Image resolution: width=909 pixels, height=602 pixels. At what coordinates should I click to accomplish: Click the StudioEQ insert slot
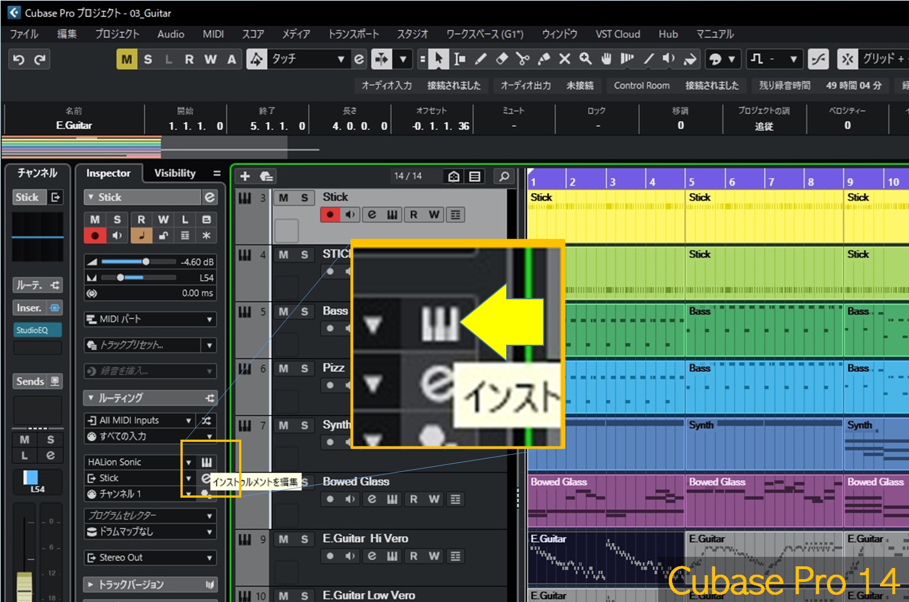click(37, 330)
